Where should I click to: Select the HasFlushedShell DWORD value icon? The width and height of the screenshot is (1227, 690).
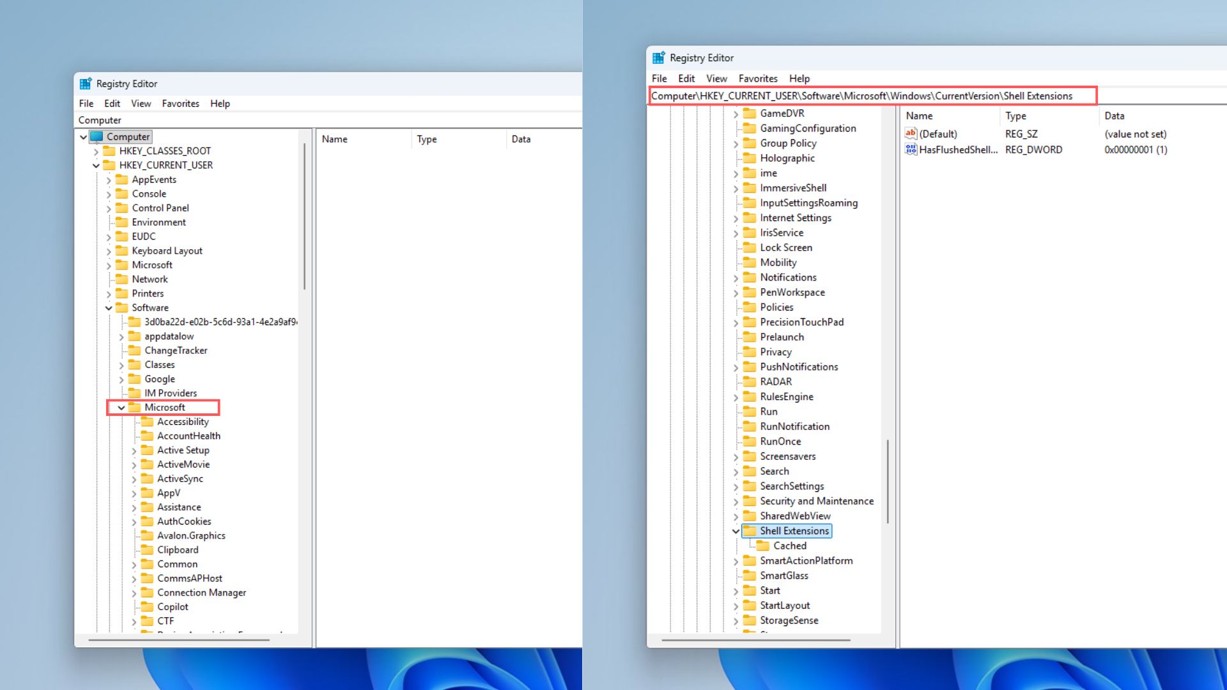click(x=911, y=149)
